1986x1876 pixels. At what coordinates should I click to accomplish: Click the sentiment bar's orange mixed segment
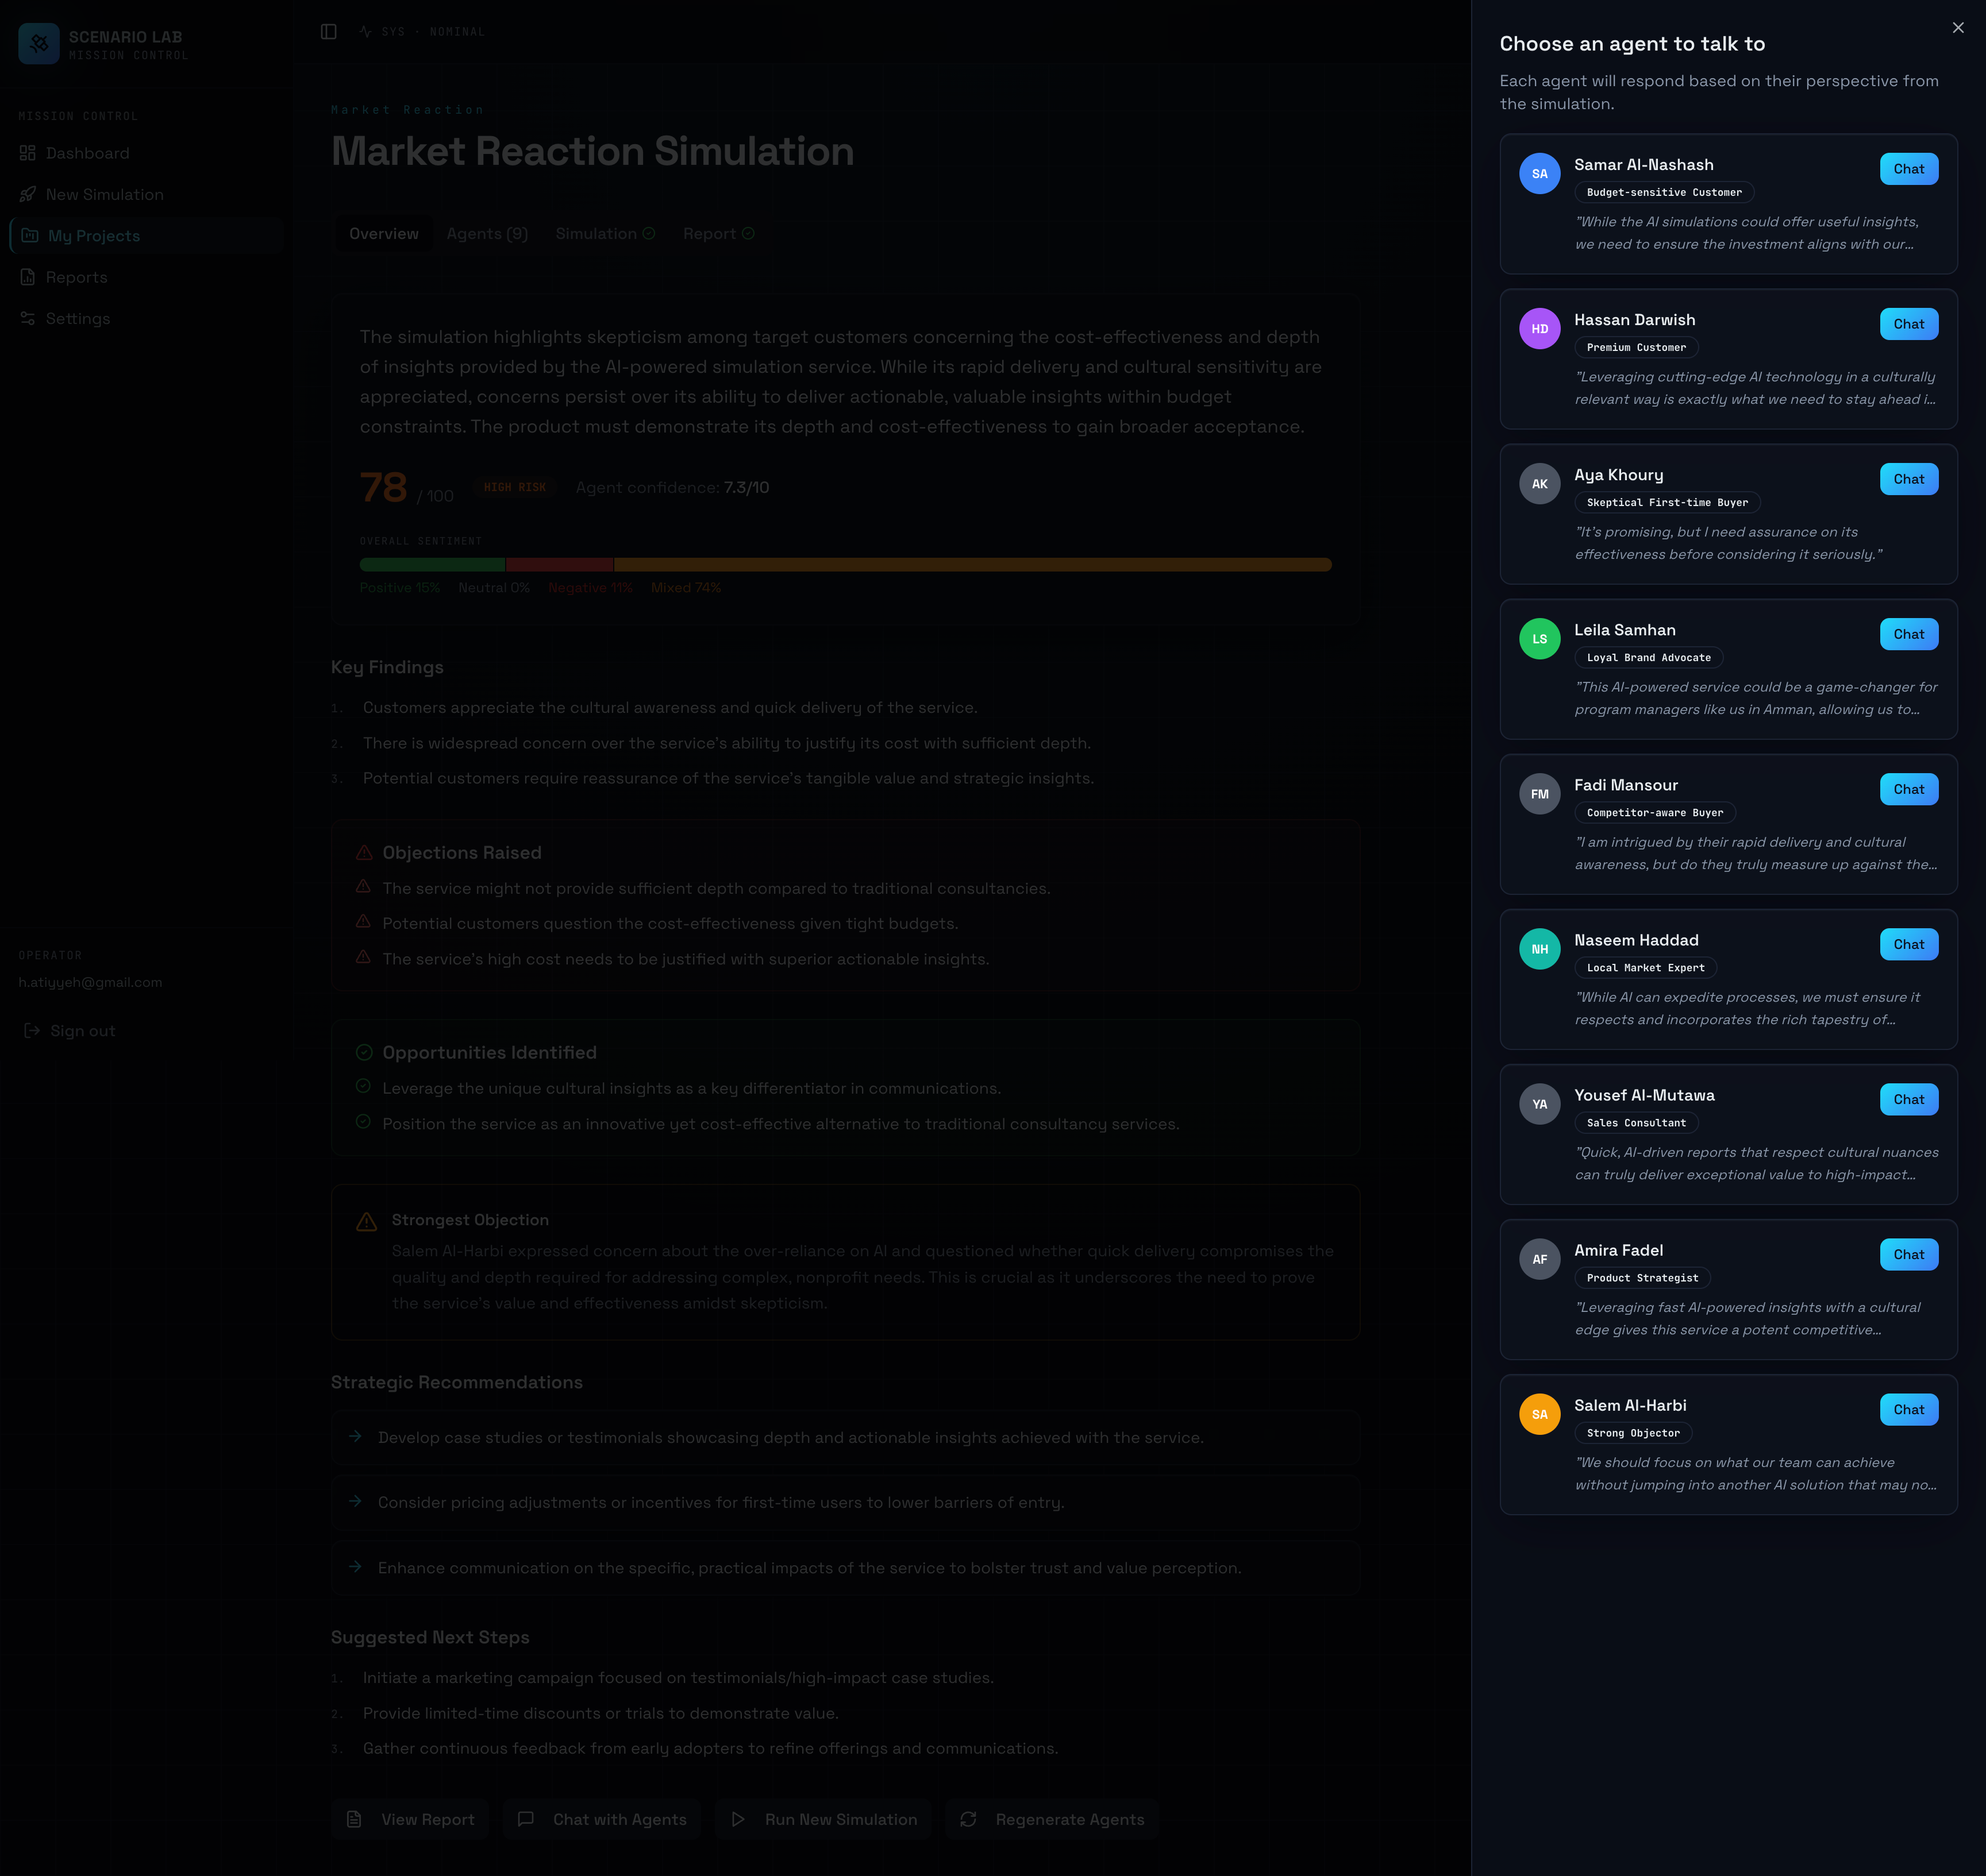click(x=972, y=565)
